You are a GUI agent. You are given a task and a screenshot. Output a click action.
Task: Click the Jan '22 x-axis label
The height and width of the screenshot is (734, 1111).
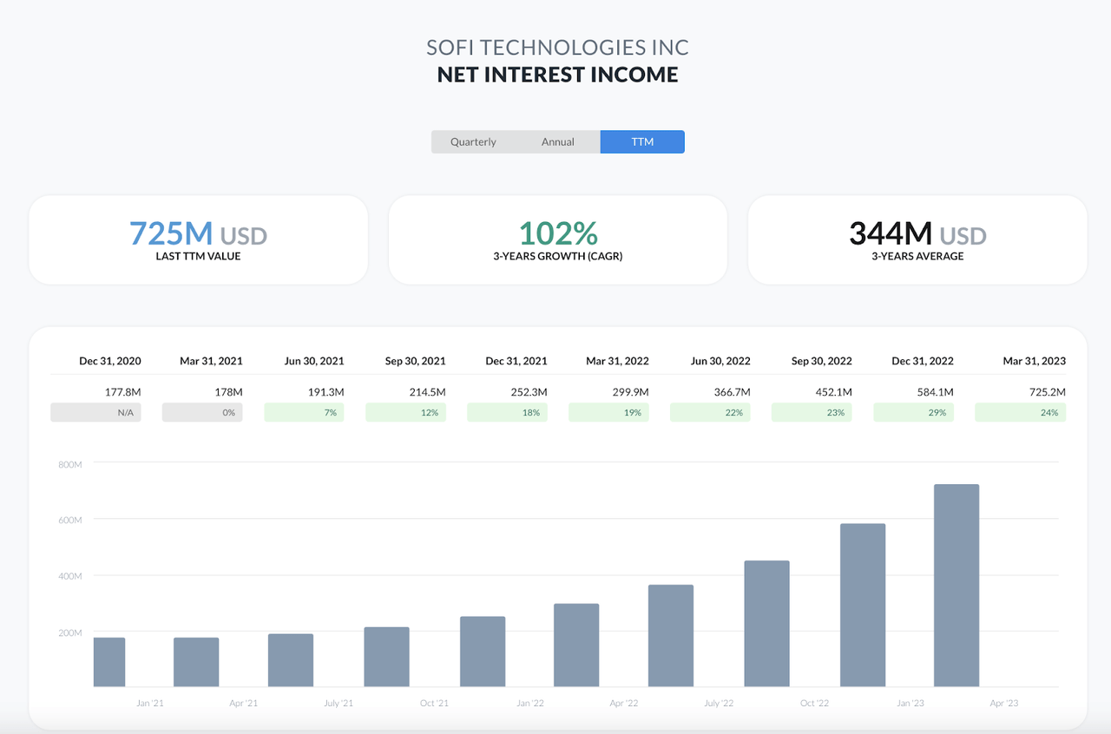coord(530,703)
